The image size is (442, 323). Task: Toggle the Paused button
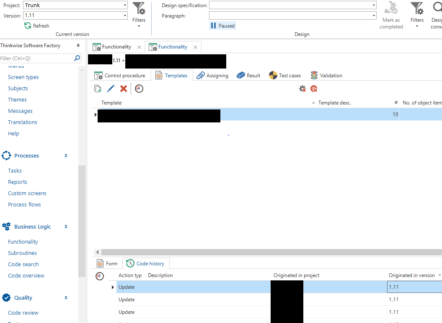click(223, 26)
